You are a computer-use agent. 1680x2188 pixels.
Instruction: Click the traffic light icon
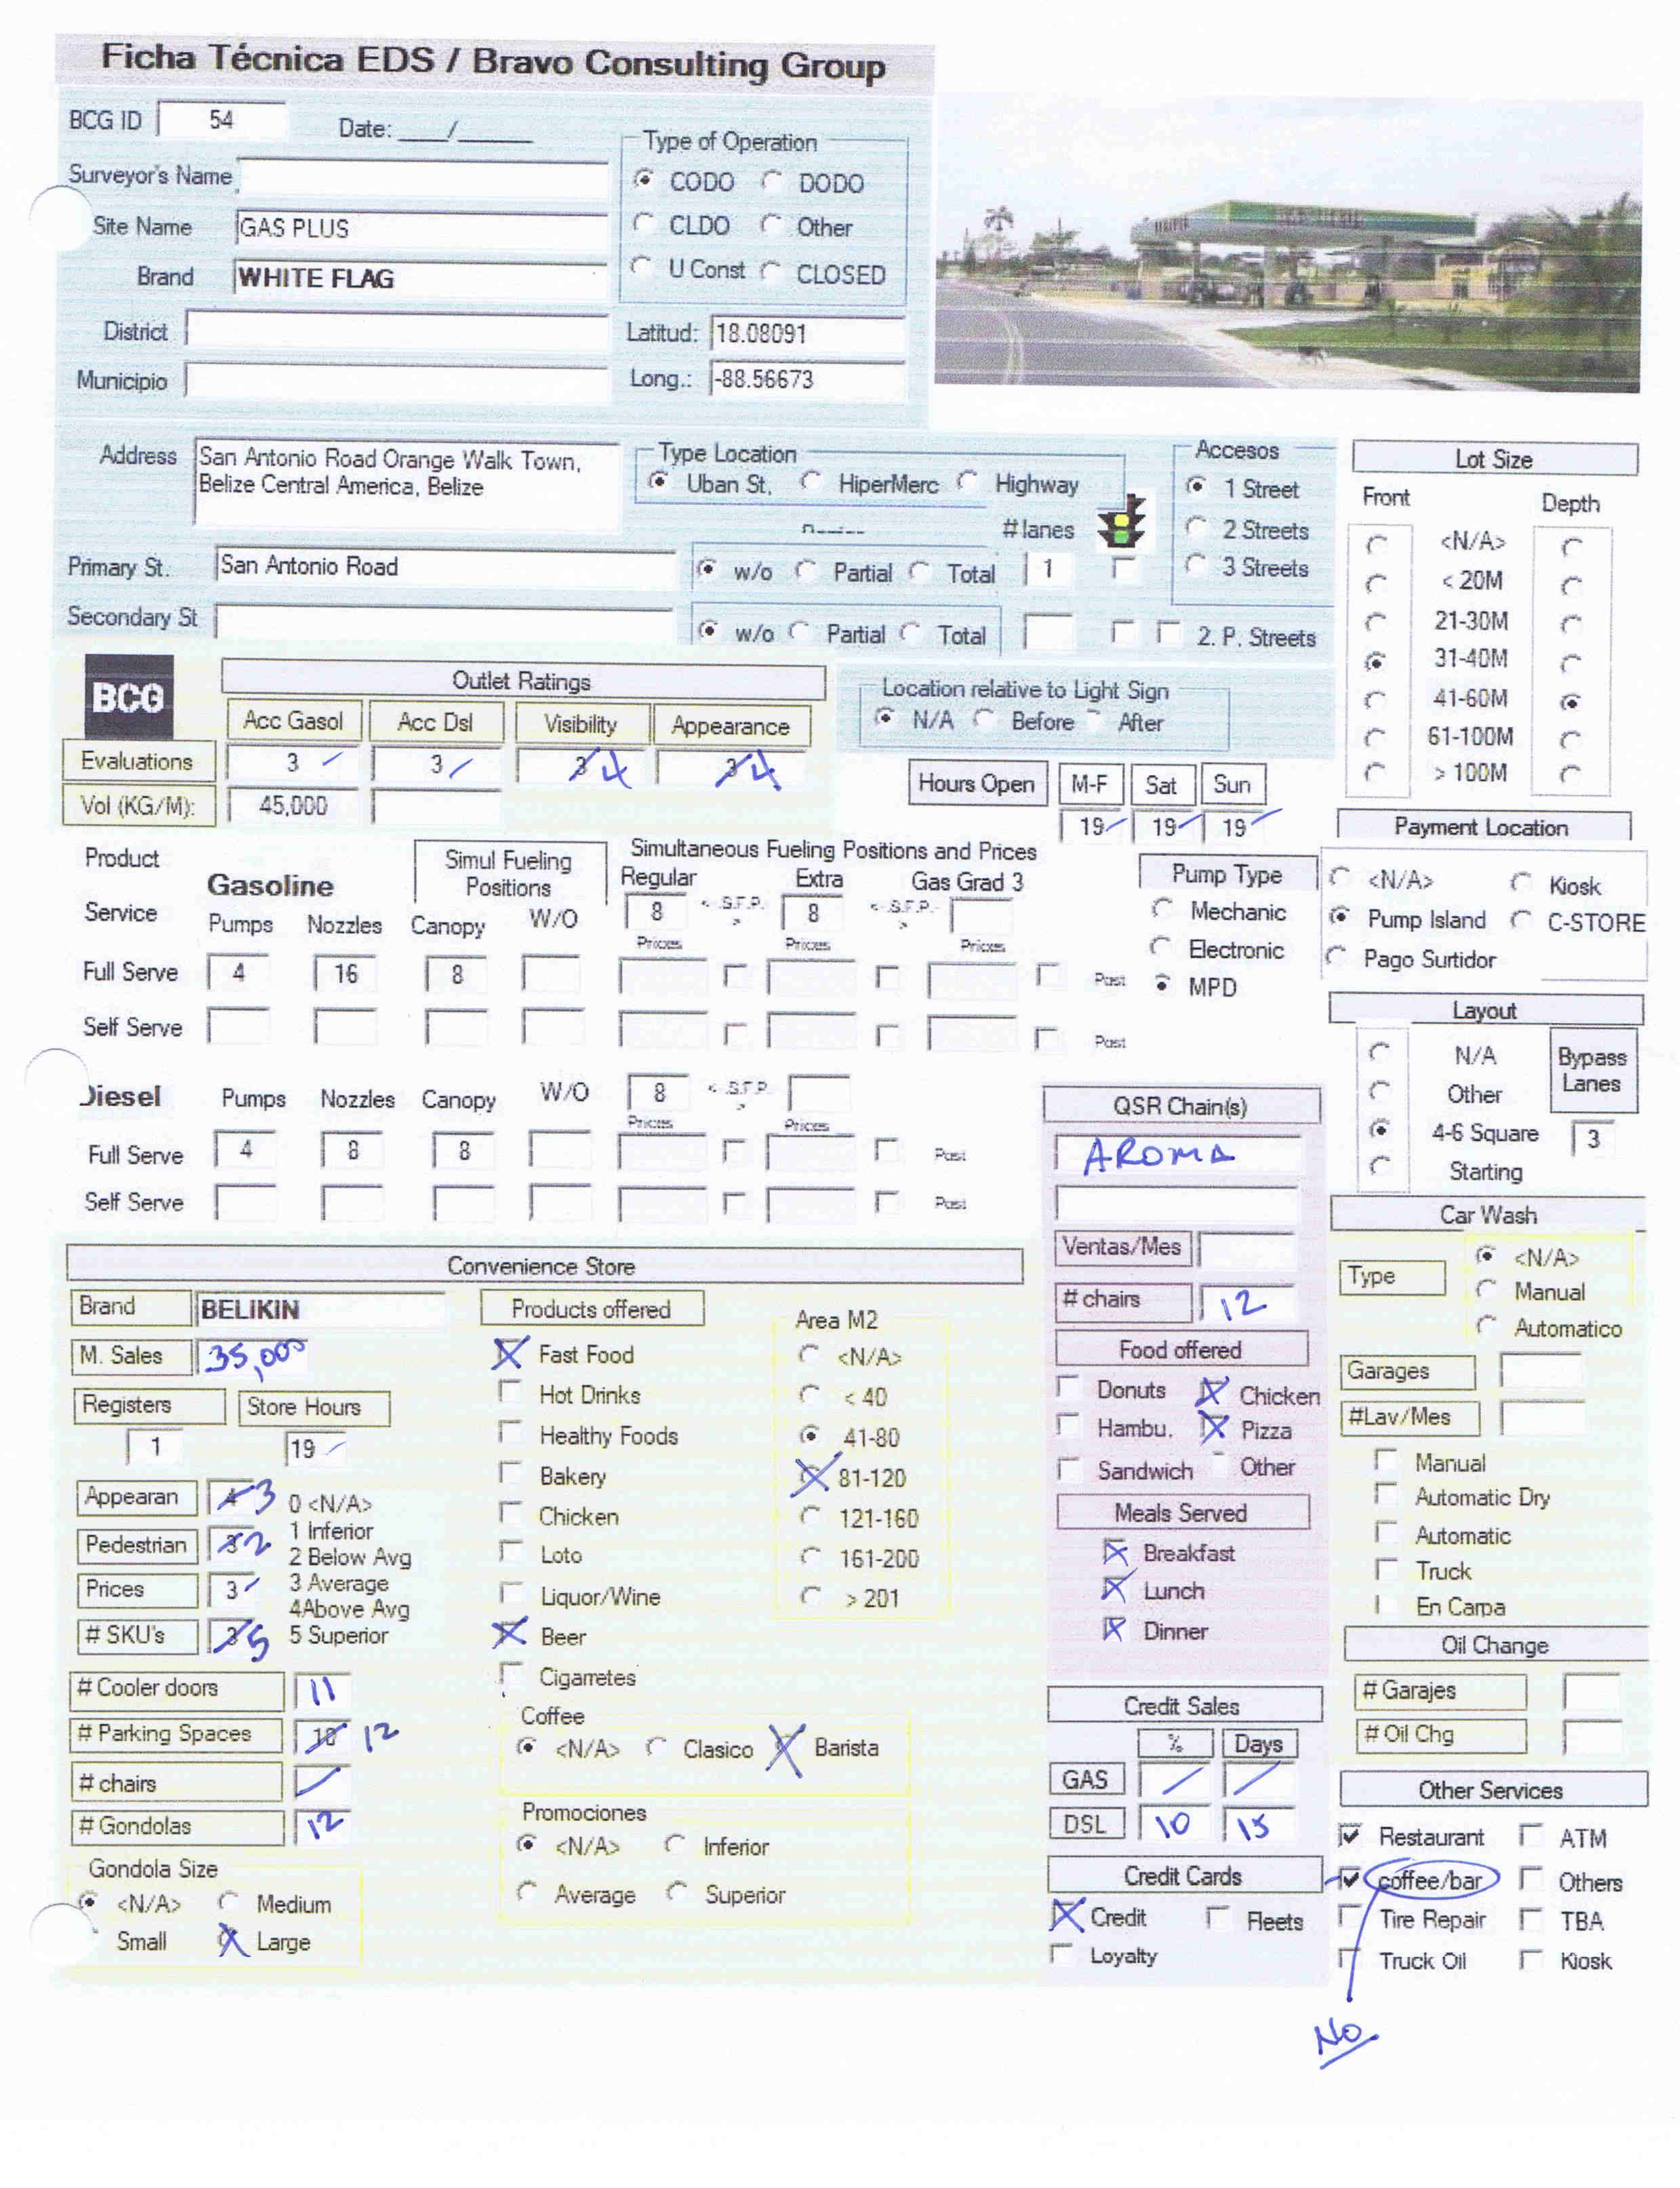click(1121, 521)
